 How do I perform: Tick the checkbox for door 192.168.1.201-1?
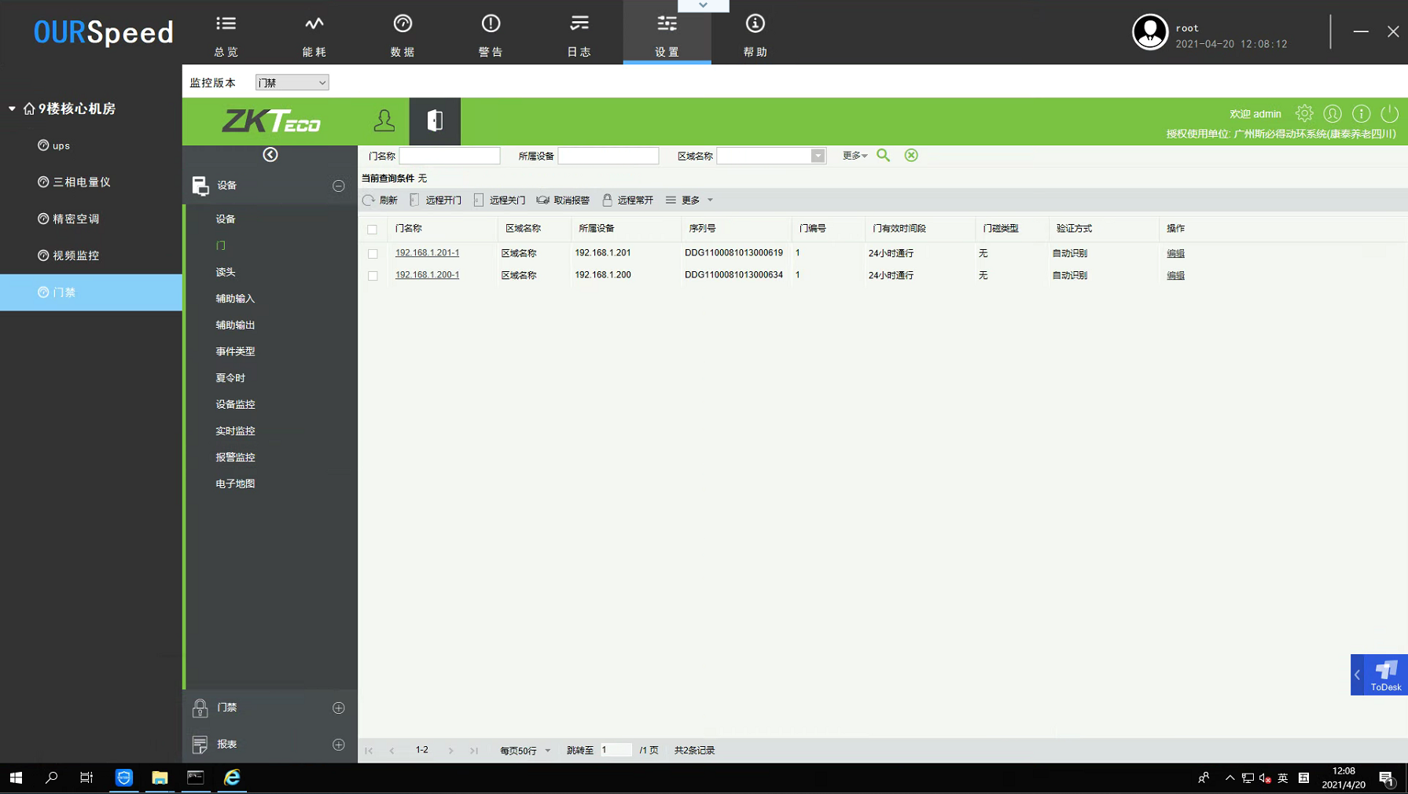coord(373,254)
